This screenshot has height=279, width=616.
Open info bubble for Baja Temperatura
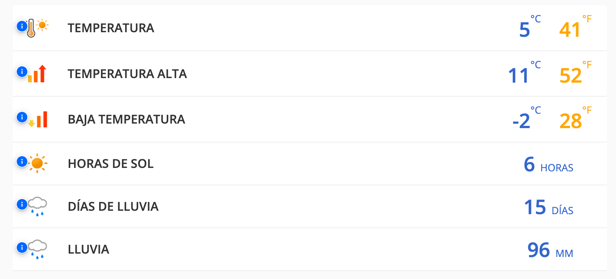point(22,117)
